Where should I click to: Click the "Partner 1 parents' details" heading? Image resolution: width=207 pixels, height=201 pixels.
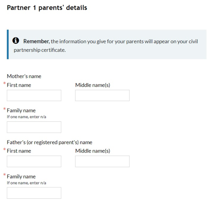click(47, 8)
